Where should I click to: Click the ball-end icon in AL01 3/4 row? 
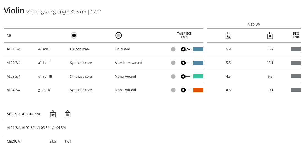186,49
